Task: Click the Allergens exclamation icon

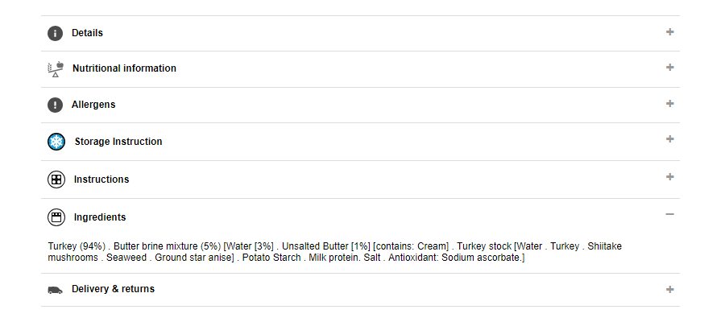Action: point(55,105)
